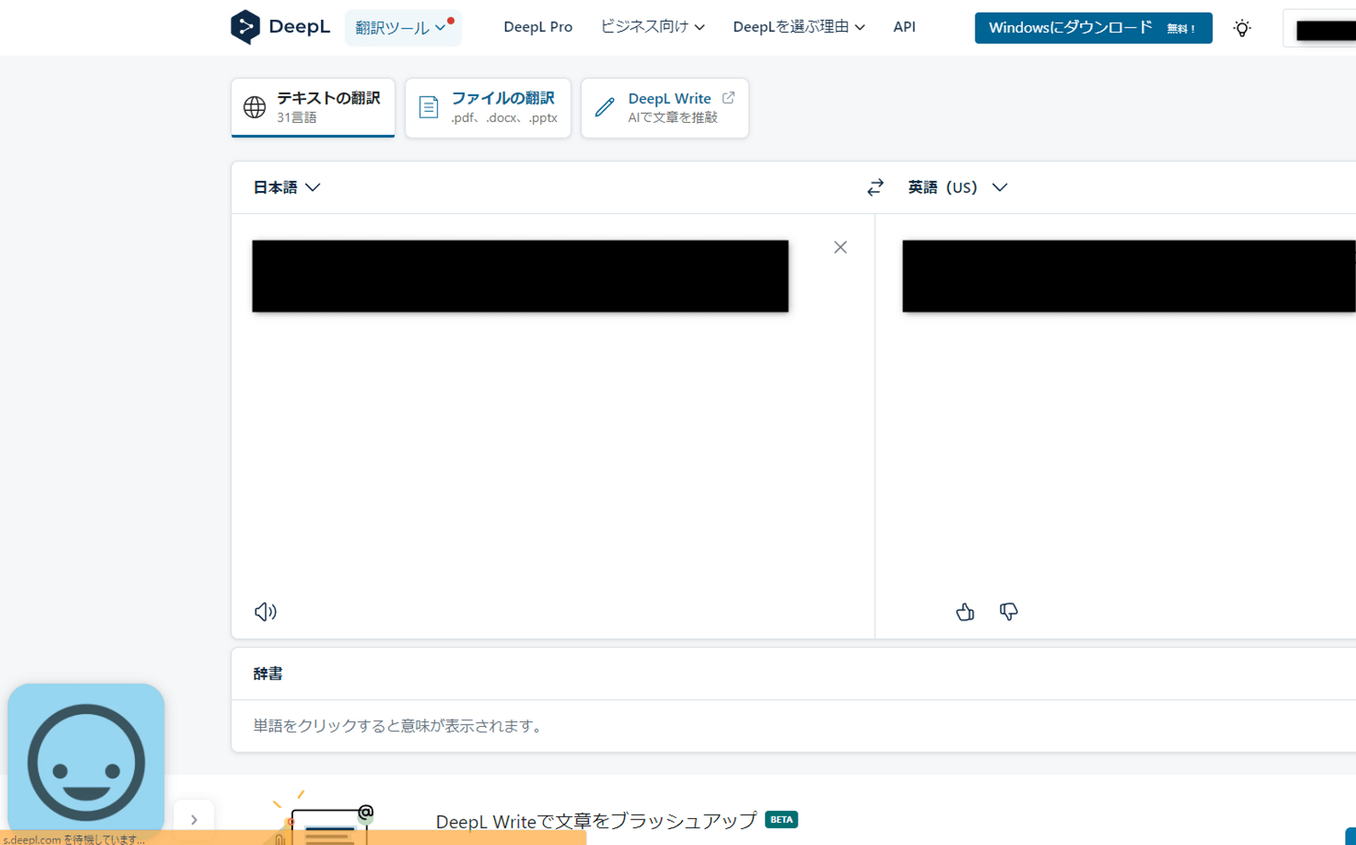Give thumbs up to the translation
The image size is (1356, 845).
tap(965, 611)
